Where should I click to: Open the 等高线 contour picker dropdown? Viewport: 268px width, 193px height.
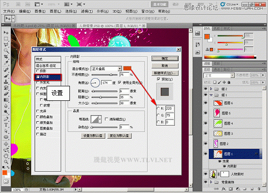click(100, 119)
